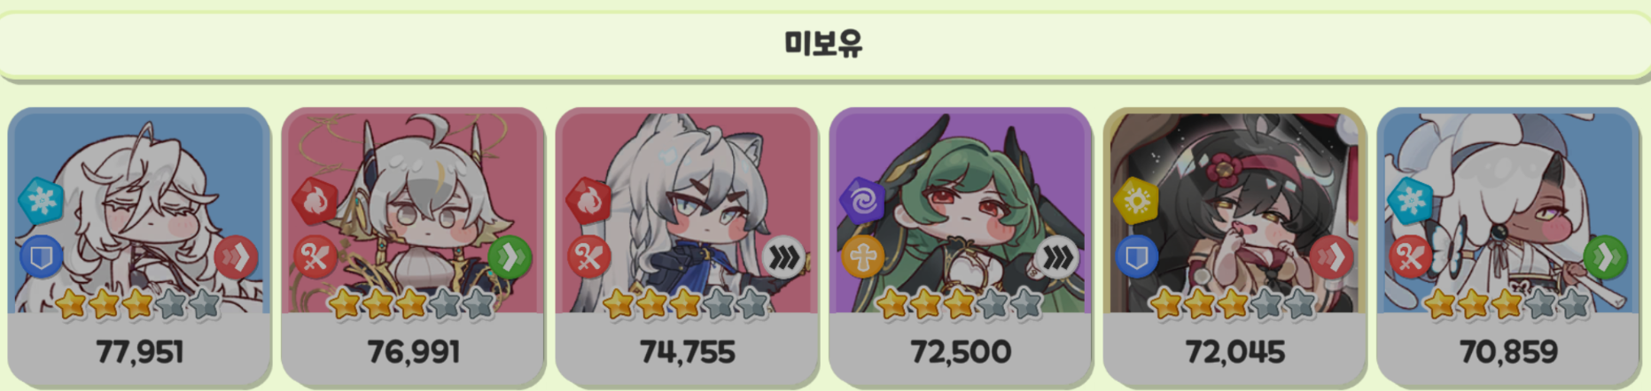Click the orange cross healer icon on 72,500 card

coord(862,257)
